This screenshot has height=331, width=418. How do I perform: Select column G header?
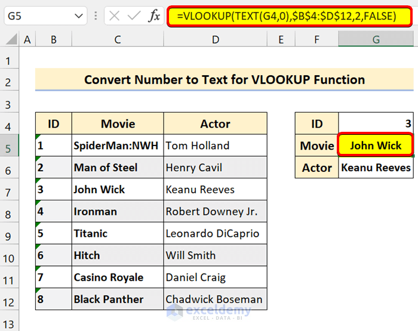376,40
